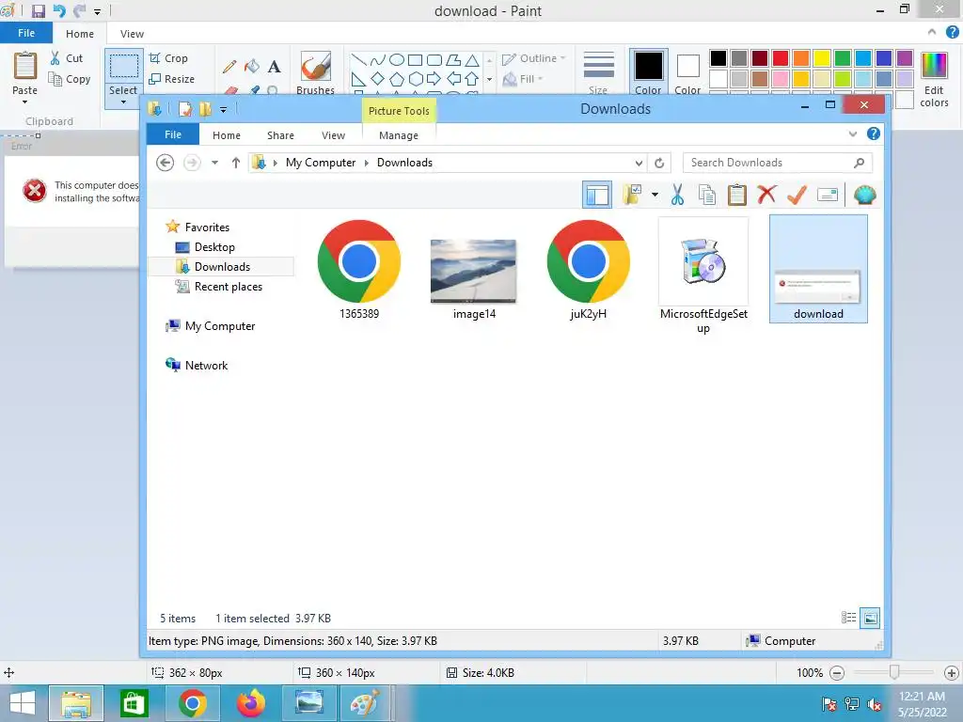Click Edit colors in Paint
Viewport: 963px width, 722px height.
[x=934, y=79]
